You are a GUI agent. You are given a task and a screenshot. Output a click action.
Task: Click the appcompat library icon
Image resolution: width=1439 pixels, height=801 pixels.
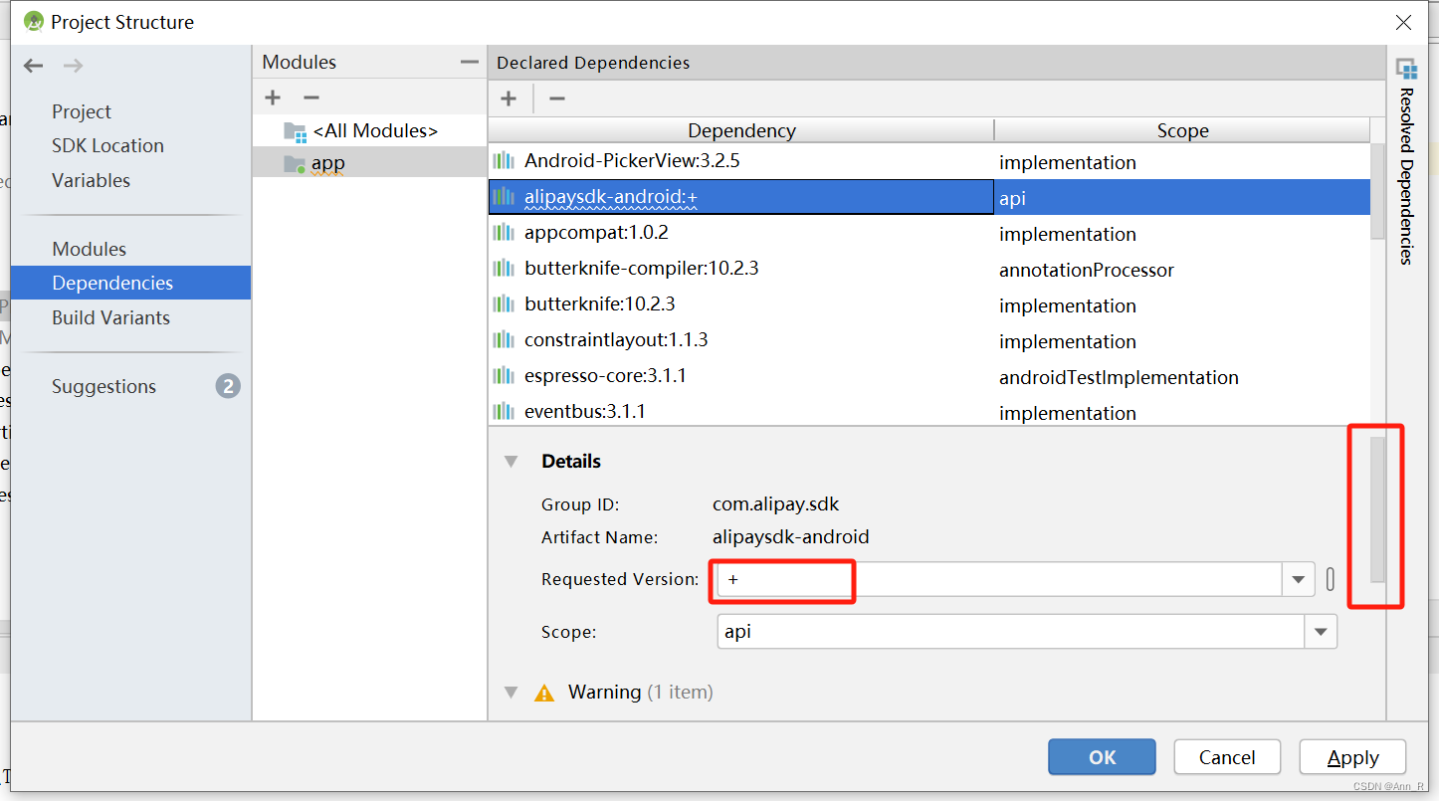(x=504, y=233)
